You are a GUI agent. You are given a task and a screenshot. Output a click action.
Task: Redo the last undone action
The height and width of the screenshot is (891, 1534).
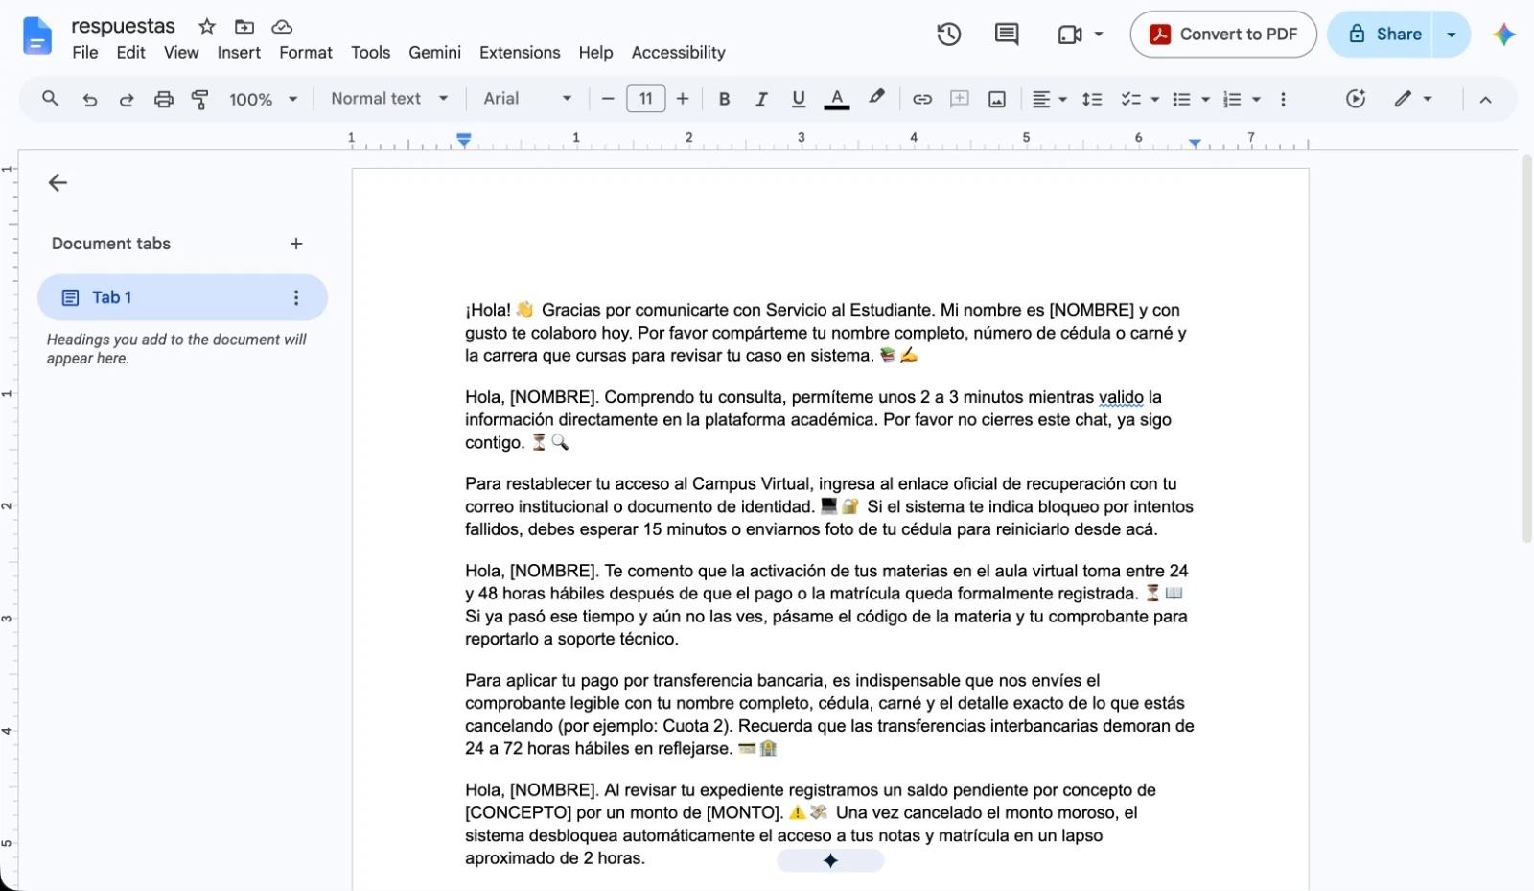click(127, 99)
